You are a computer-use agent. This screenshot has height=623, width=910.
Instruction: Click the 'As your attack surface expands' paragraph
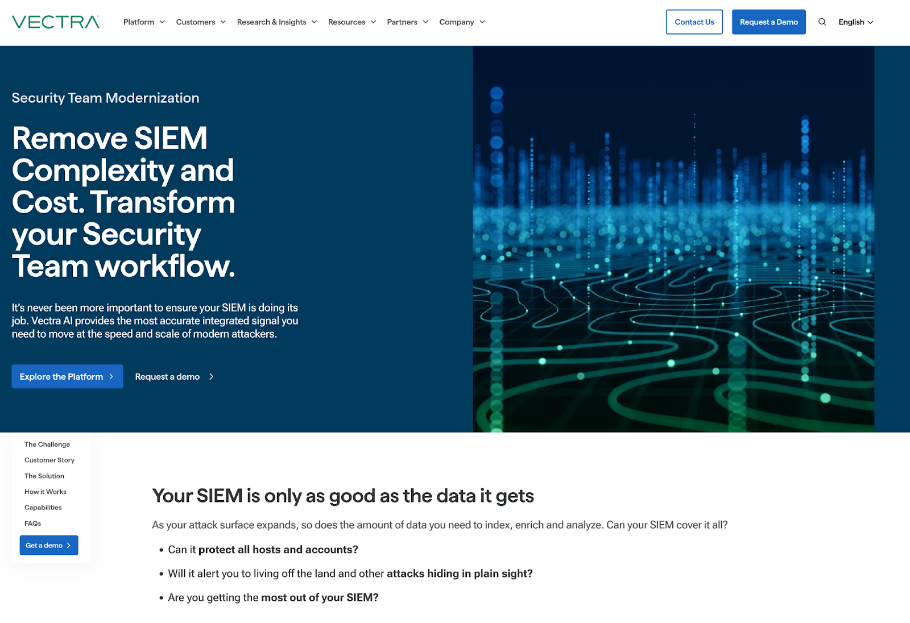(440, 525)
